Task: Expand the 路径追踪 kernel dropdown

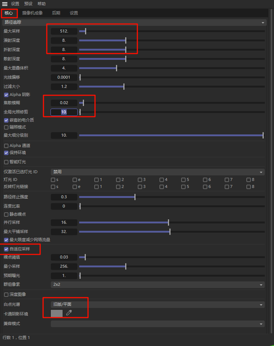Action: (134, 23)
